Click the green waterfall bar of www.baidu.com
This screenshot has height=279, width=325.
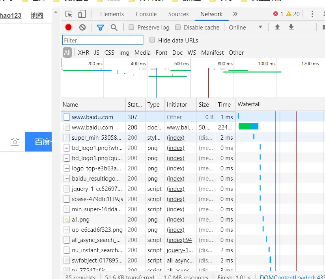pyautogui.click(x=245, y=126)
